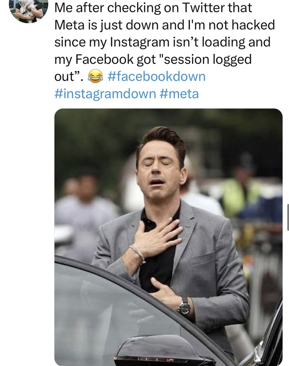
Task: Open the #facebookdown hashtag
Action: pos(156,76)
